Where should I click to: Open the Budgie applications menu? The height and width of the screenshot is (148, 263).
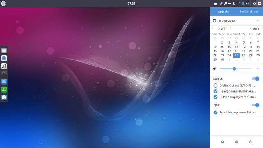4,4
